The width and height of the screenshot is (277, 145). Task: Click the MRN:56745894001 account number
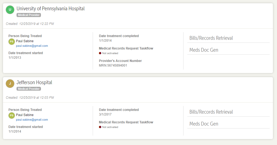click(113, 65)
